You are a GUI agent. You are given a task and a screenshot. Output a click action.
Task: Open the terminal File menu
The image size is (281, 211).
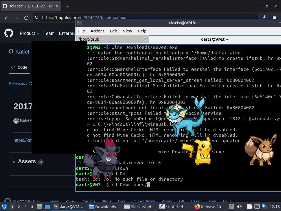point(82,31)
